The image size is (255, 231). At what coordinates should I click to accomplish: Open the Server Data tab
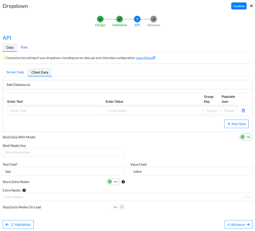15,72
